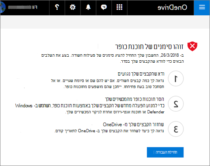Open help with the question mark icon
This screenshot has width=210, height=166.
coord(57,7)
